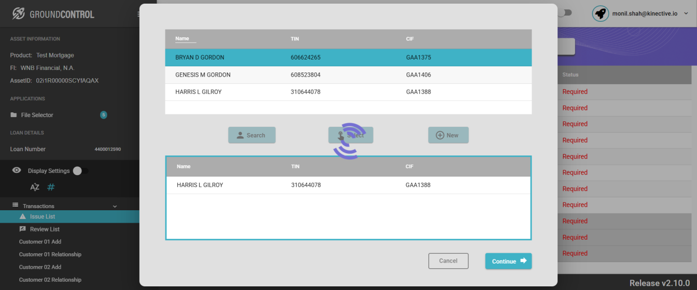Toggle the Display Settings switch
Image resolution: width=697 pixels, height=290 pixels.
80,171
